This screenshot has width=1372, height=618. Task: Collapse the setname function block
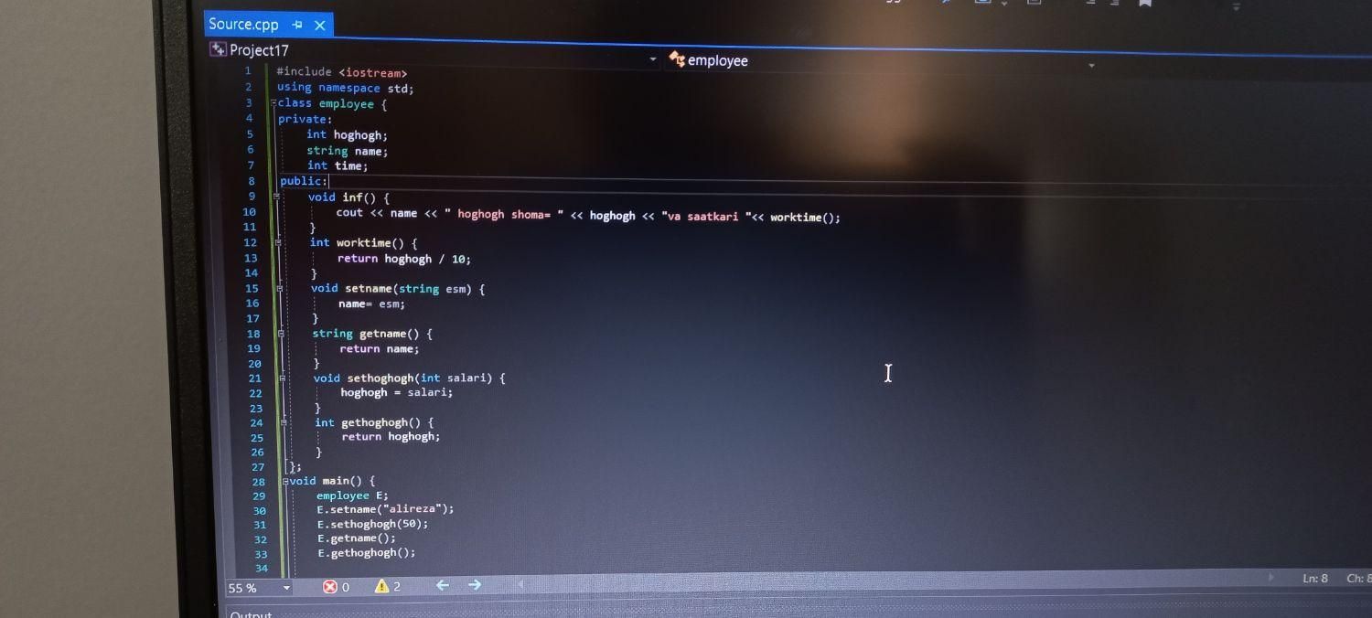[x=280, y=288]
